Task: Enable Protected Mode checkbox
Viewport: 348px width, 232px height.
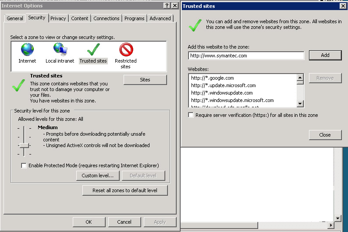Action: 24,165
